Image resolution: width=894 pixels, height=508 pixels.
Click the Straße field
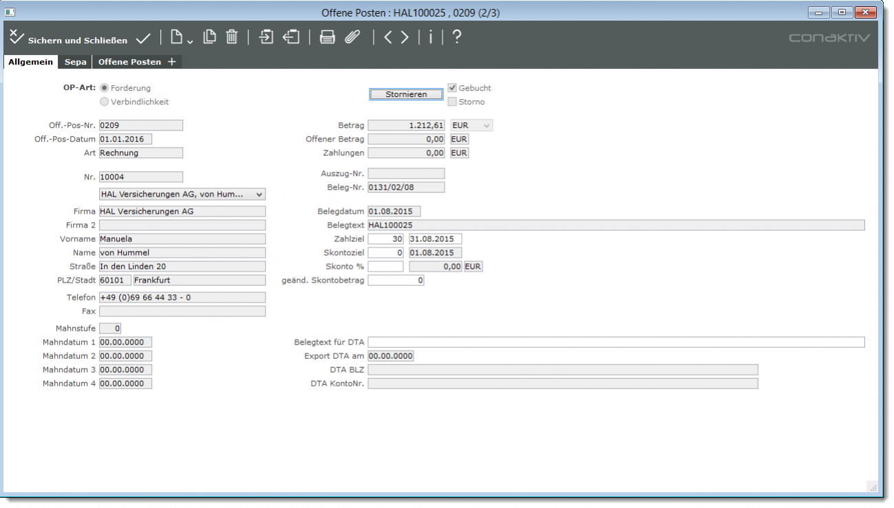pyautogui.click(x=182, y=267)
